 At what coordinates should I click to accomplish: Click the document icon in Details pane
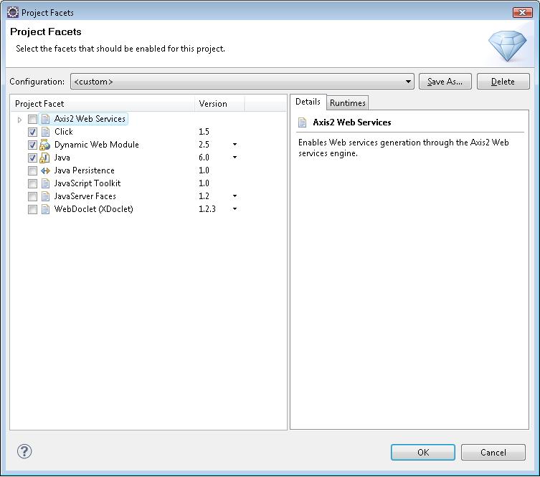coord(302,122)
